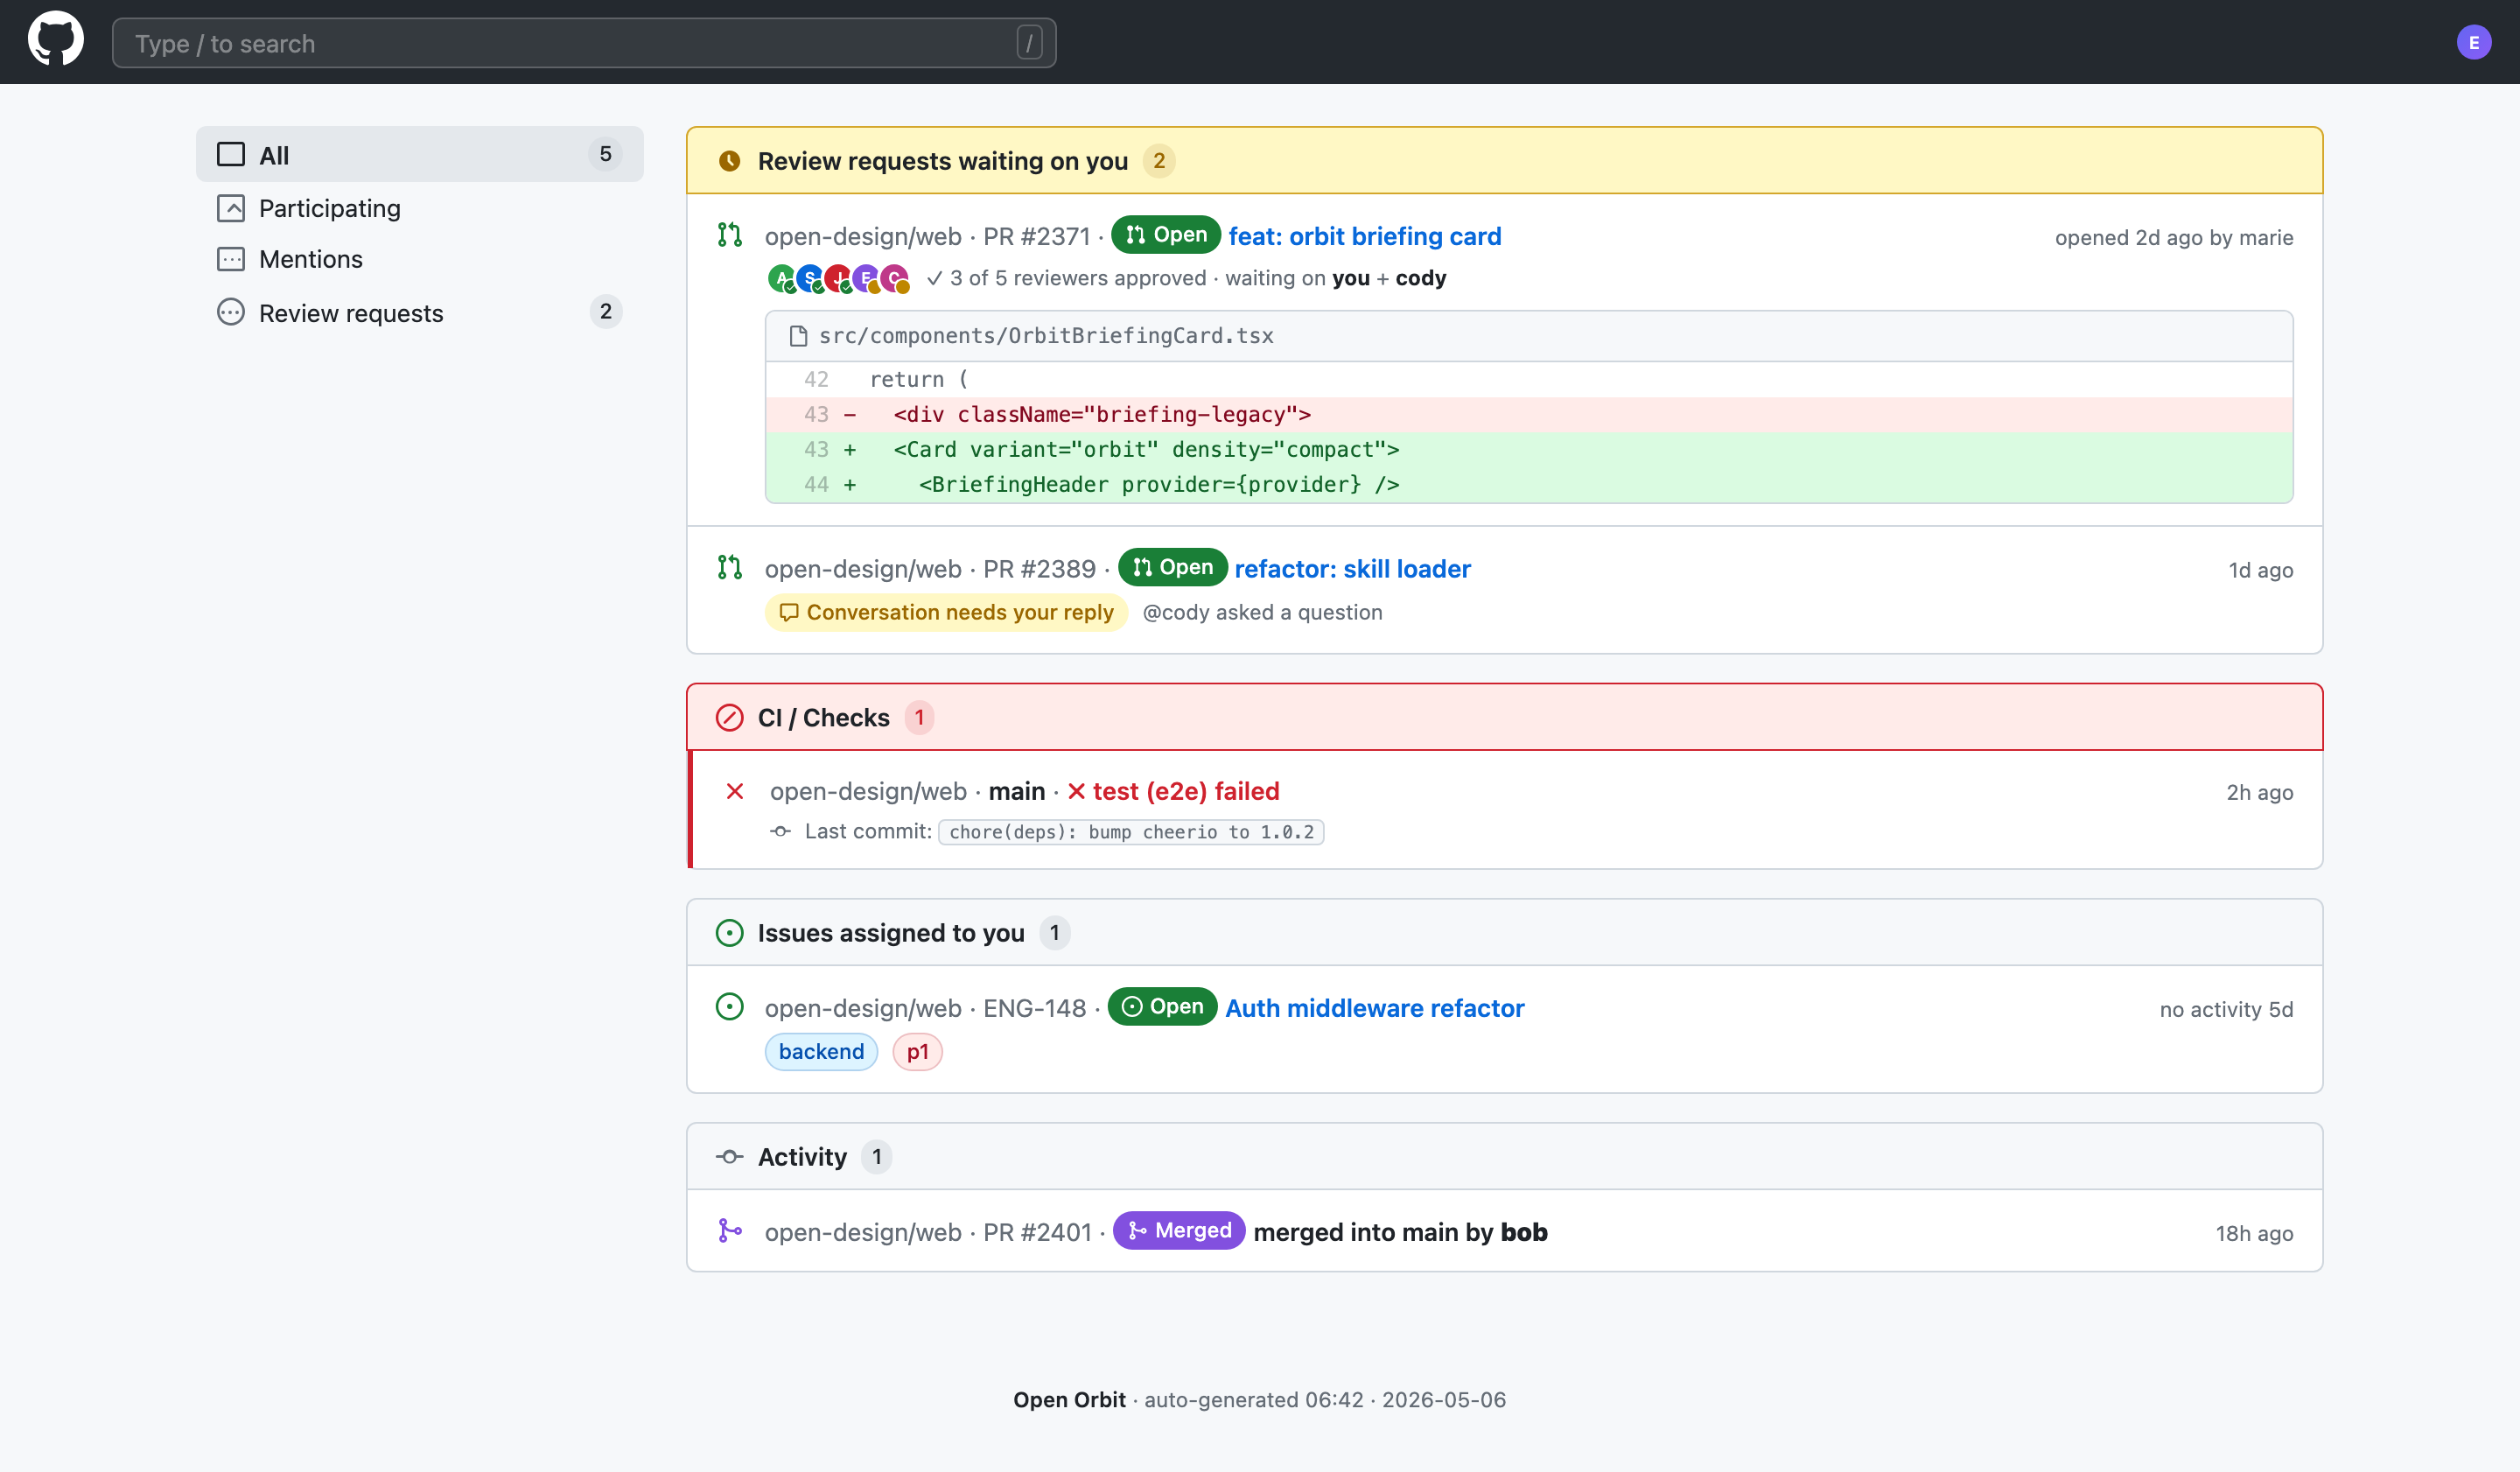This screenshot has height=1472, width=2520.
Task: Click Conversation needs your reply badge
Action: (x=946, y=612)
